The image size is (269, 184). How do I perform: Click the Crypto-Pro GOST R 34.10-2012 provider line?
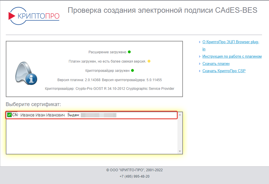pos(110,88)
